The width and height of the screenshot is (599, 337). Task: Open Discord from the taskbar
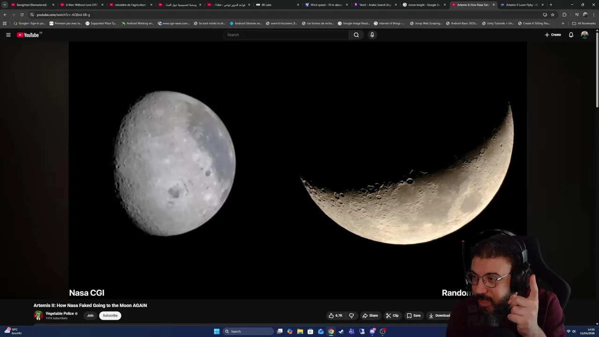[372, 331]
